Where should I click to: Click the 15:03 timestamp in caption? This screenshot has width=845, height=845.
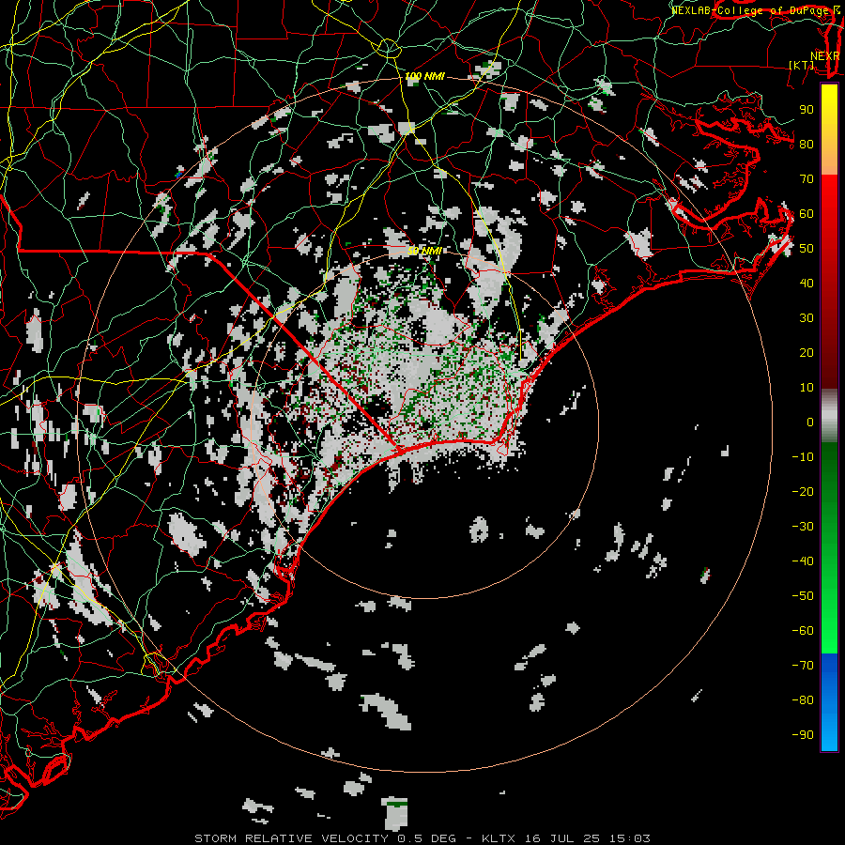pyautogui.click(x=630, y=838)
